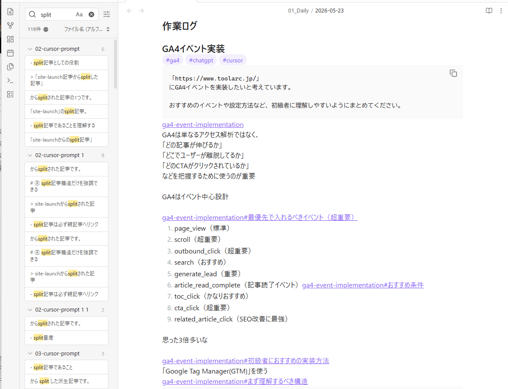Open the templates copy-files ribbon icon

pyautogui.click(x=10, y=67)
